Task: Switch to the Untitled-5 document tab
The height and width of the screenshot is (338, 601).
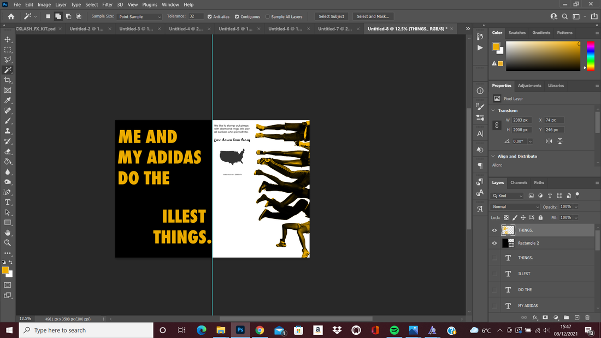Action: pyautogui.click(x=235, y=29)
